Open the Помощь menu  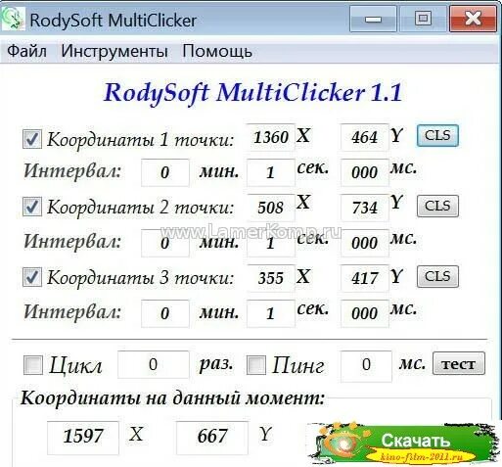tap(217, 52)
